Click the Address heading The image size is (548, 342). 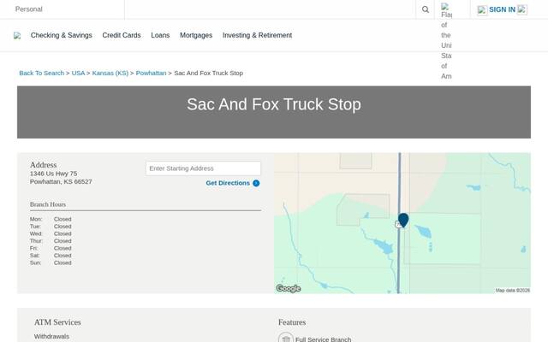[44, 165]
